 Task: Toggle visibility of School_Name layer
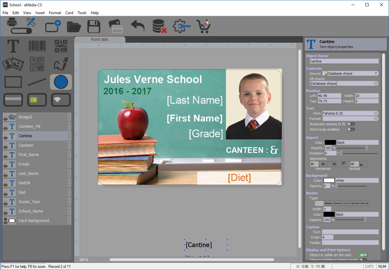tap(5, 213)
